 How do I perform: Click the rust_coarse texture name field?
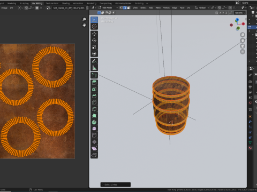pyautogui.click(x=69, y=8)
